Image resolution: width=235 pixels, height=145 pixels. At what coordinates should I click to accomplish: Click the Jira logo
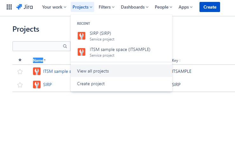point(24,7)
